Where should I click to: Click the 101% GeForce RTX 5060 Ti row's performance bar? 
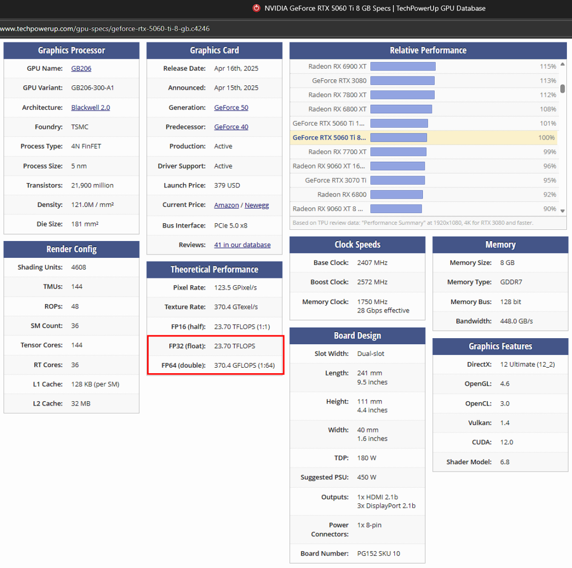[399, 123]
